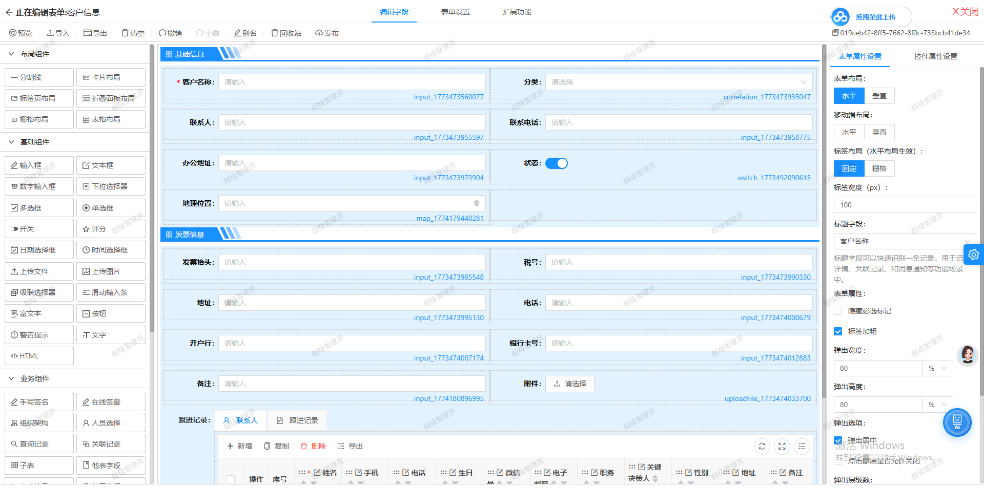Open the avatar assistant floating icon
This screenshot has width=984, height=488.
pyautogui.click(x=967, y=354)
